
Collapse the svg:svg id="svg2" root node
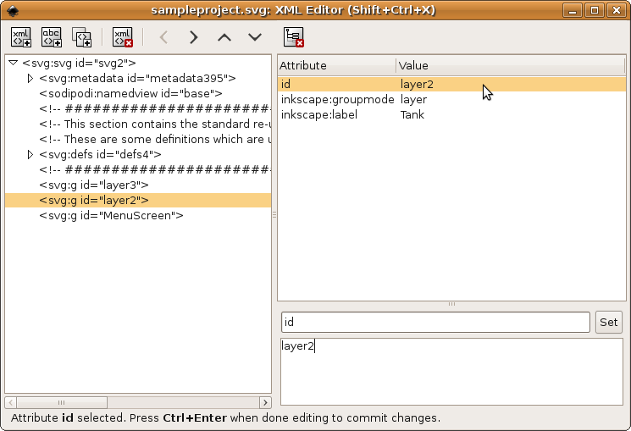[x=14, y=63]
